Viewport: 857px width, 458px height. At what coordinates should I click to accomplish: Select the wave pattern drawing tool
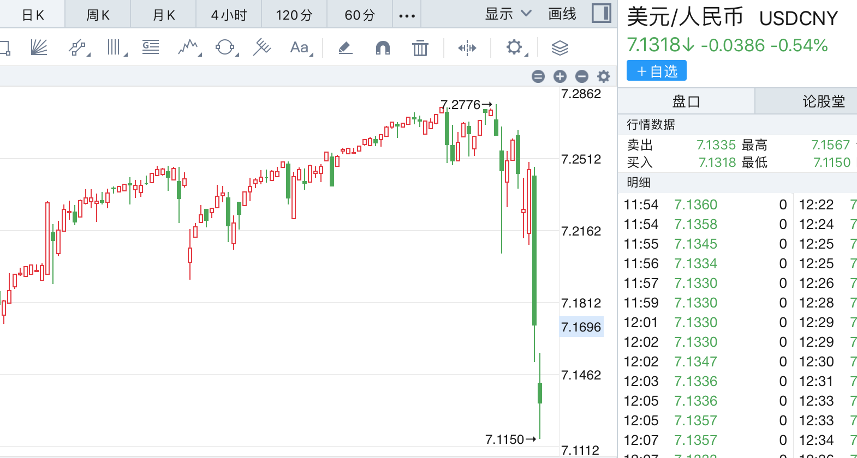188,48
